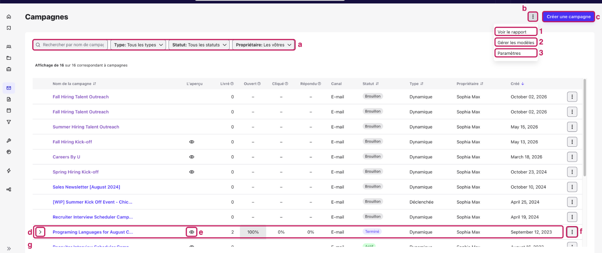The width and height of the screenshot is (602, 253).
Task: Click the info icon next to Ouvert
Action: tap(259, 84)
